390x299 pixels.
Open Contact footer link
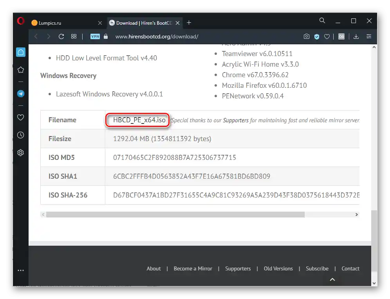[x=350, y=268]
